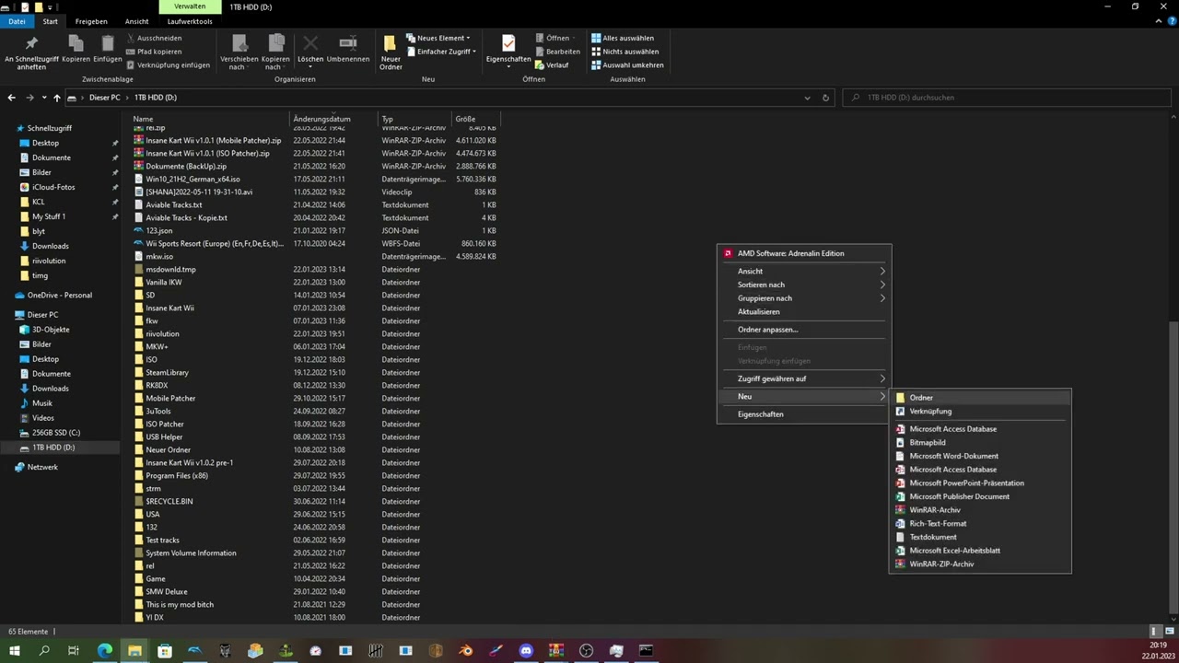Screen dimensions: 1179x663
Task: Switch to the Laufwerktools ribbon tab
Action: 190,21
